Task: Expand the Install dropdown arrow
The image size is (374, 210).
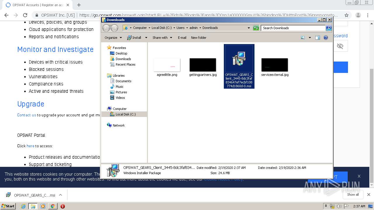Action: [146, 38]
